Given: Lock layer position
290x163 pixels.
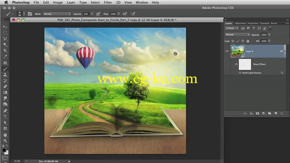Looking at the screenshot, I should coord(243,41).
